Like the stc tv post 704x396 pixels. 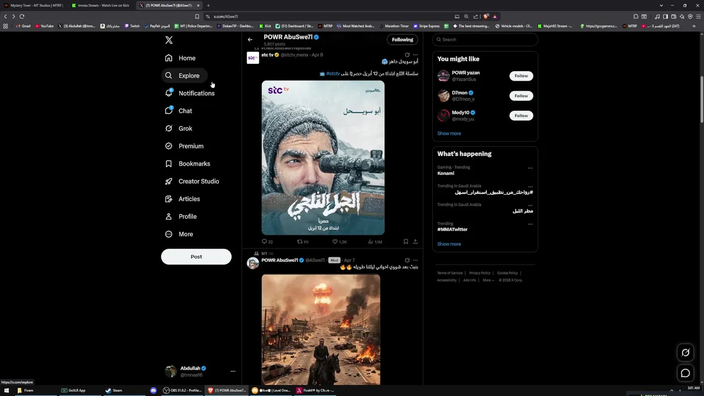pos(339,241)
